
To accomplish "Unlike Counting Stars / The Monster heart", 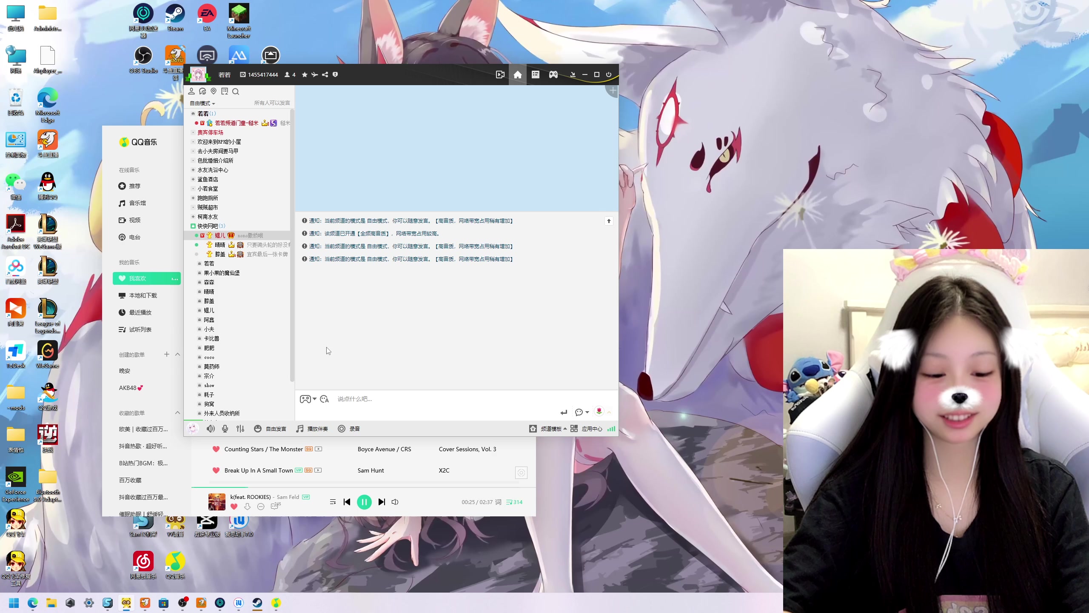I will click(x=216, y=449).
